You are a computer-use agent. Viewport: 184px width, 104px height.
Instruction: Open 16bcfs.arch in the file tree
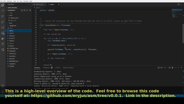14,18
